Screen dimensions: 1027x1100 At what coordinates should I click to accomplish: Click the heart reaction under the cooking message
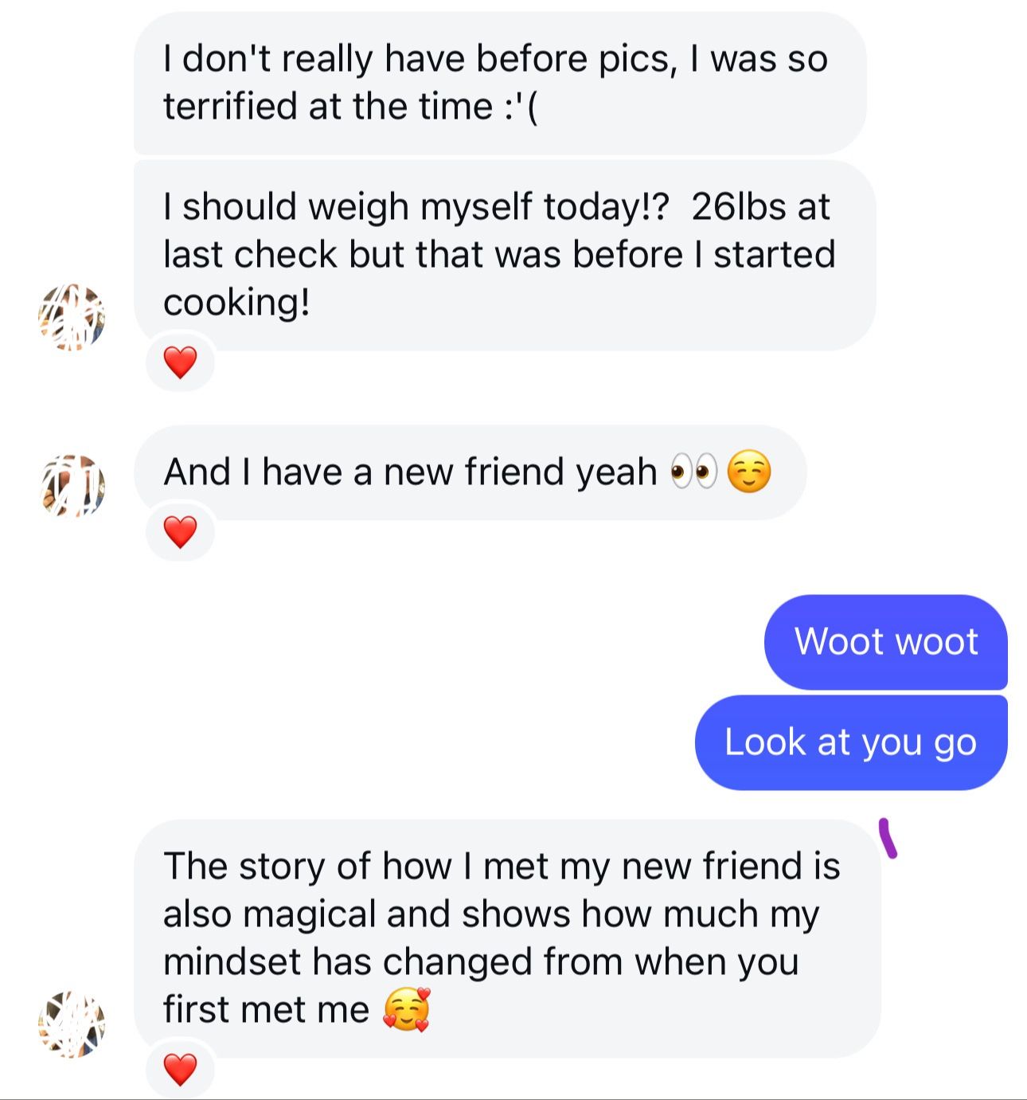(180, 363)
